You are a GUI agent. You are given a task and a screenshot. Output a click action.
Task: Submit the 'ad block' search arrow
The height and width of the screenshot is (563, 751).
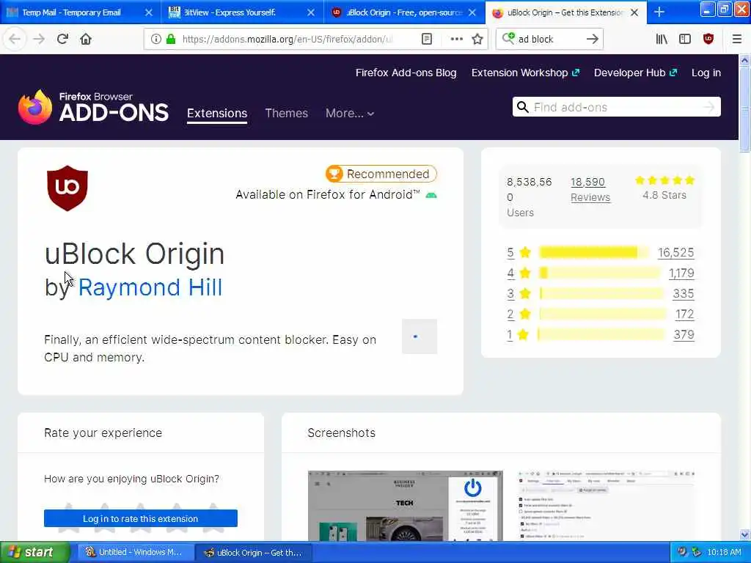(x=593, y=39)
